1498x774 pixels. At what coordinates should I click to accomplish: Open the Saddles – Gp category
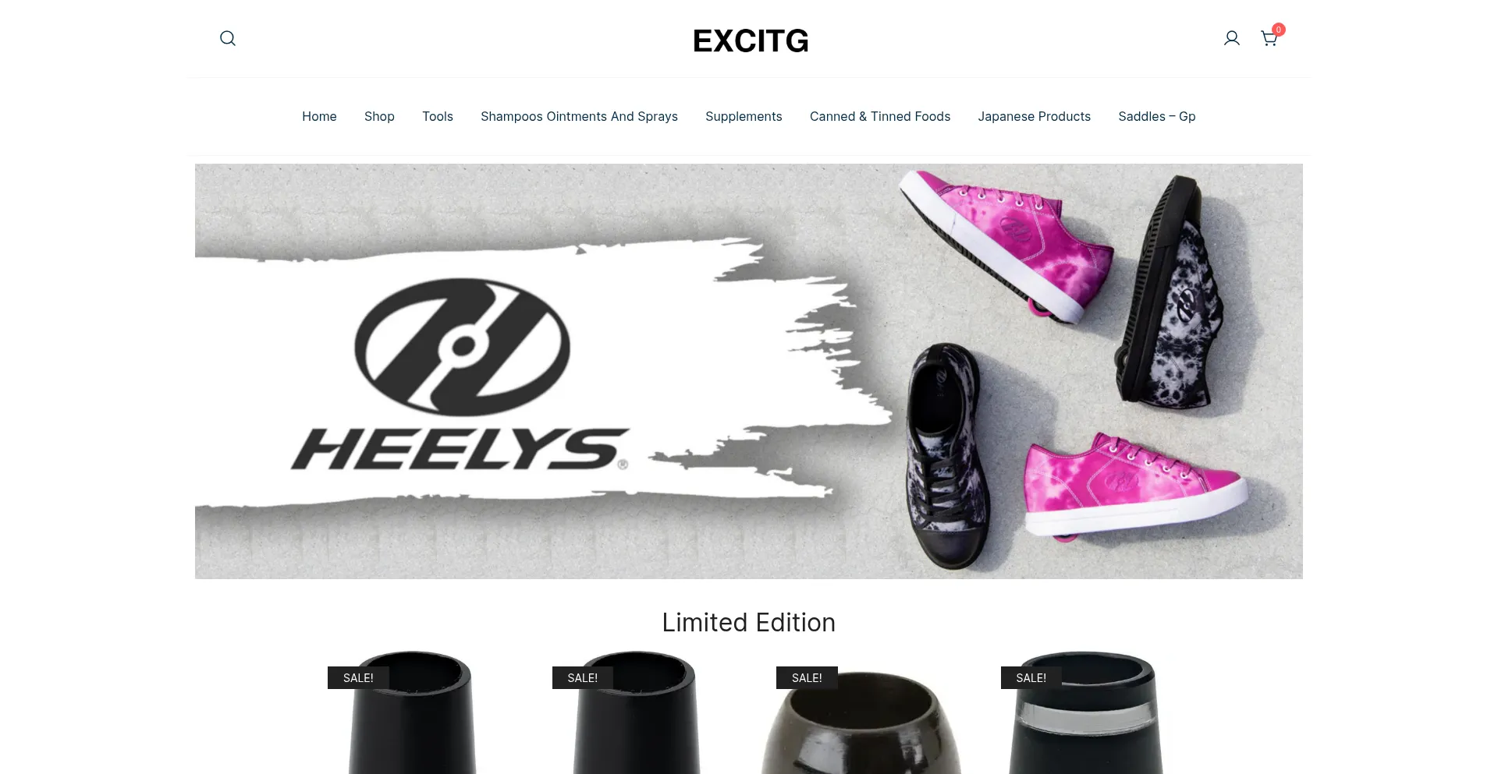(1157, 116)
